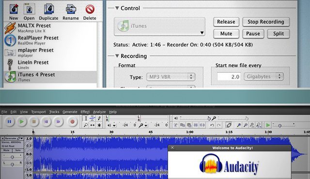Click the Stop transport button

tap(34, 122)
